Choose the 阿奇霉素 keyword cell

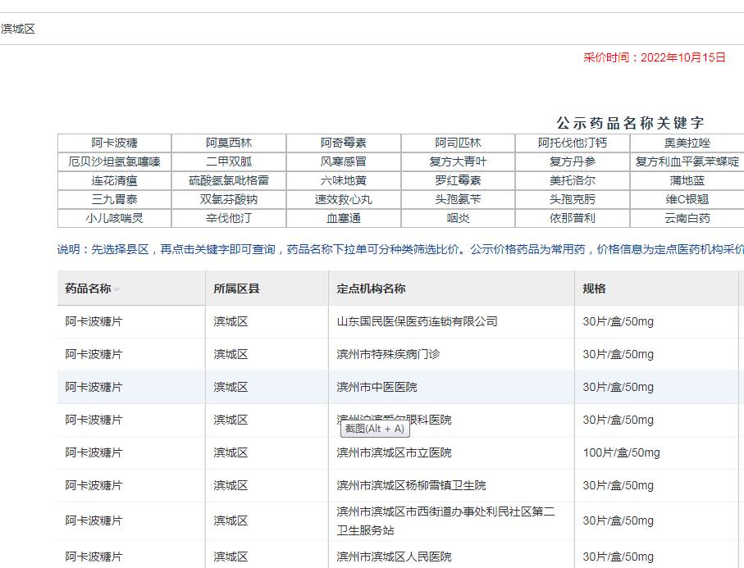pyautogui.click(x=344, y=143)
